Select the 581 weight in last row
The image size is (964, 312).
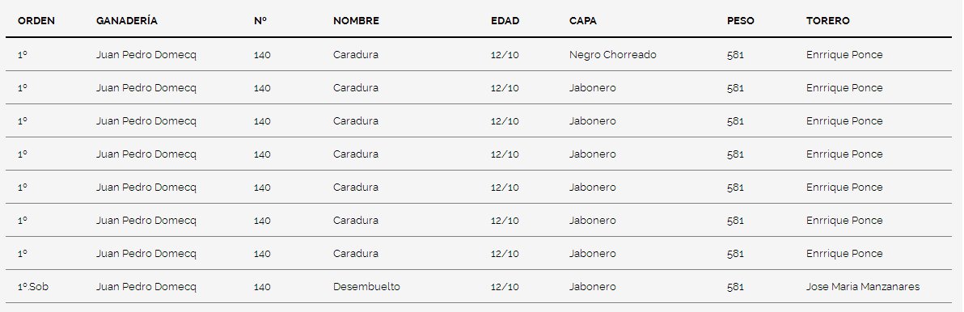[735, 287]
